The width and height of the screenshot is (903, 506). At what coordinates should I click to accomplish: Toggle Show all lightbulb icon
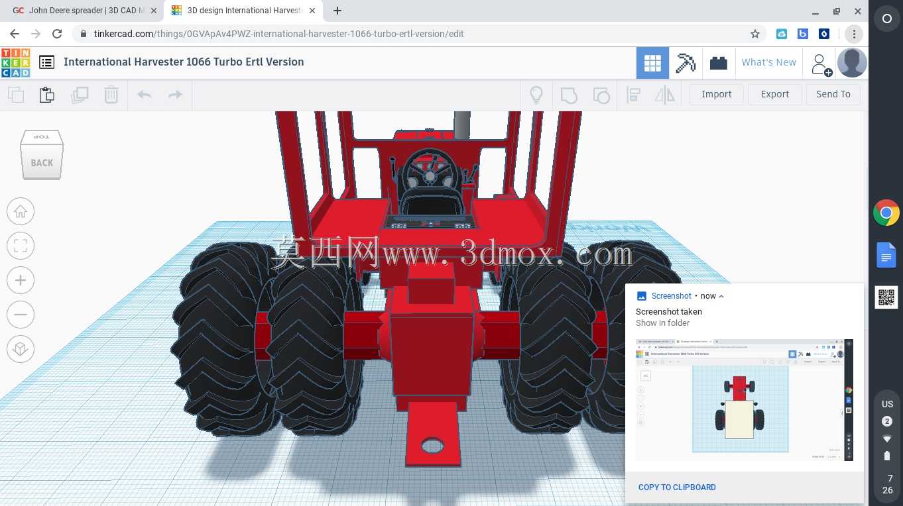536,95
